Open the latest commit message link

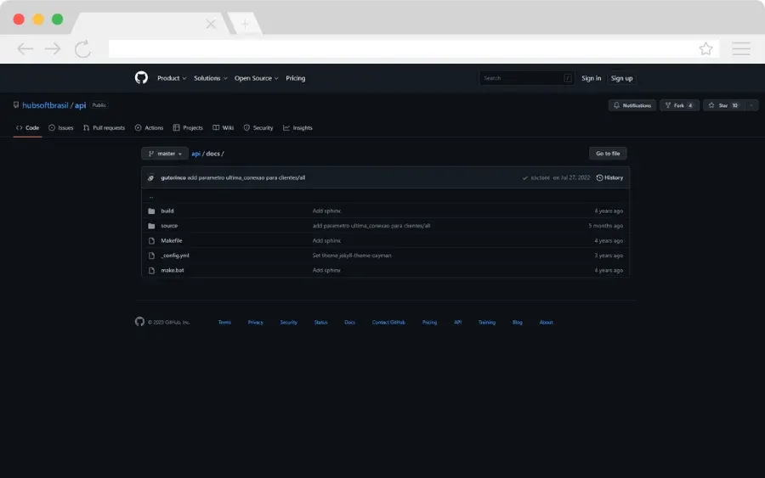(246, 177)
